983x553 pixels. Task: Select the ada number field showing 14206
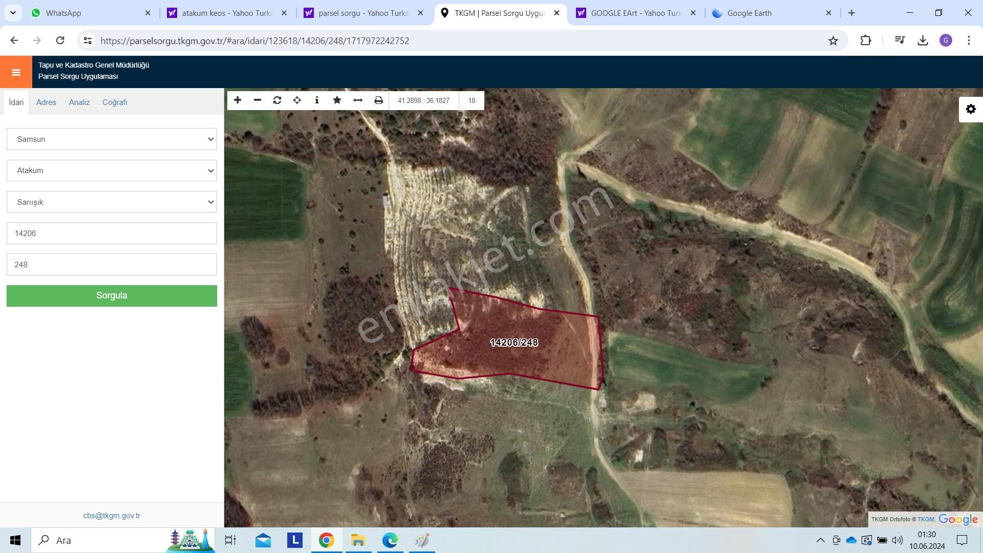tap(112, 233)
